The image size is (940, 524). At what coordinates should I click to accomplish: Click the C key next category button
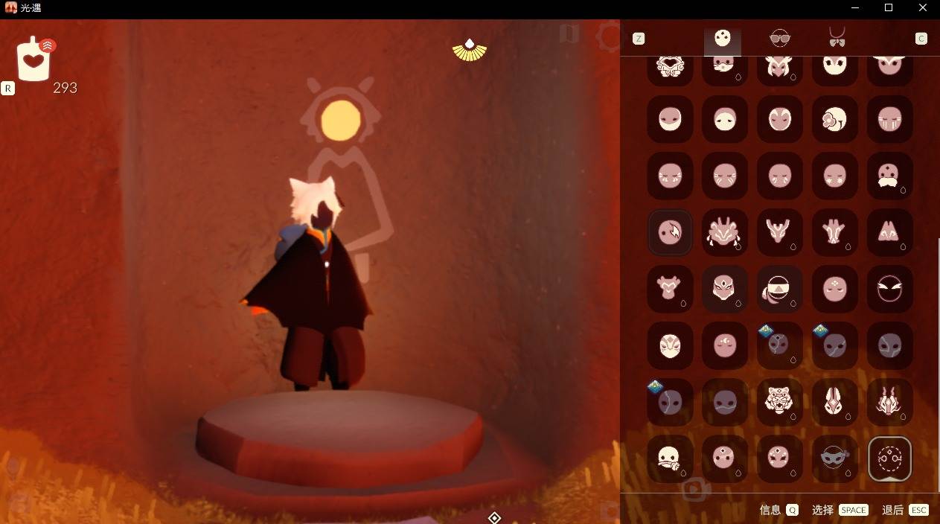point(921,39)
